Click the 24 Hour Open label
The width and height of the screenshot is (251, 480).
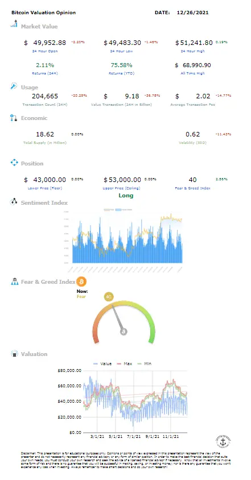pos(45,51)
